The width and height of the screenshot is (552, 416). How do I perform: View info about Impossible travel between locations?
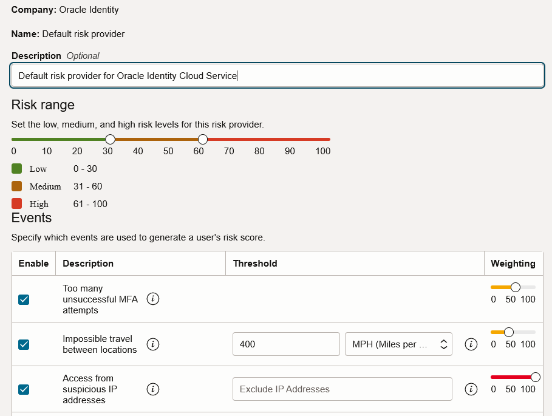click(153, 344)
